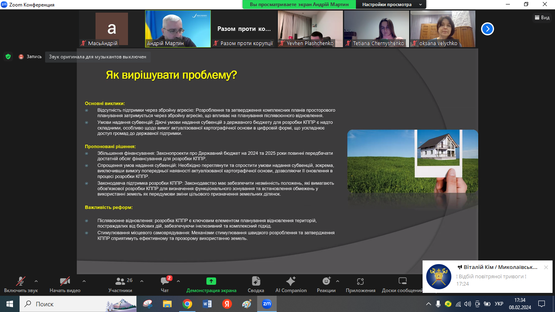The width and height of the screenshot is (555, 312).
Task: Click the battery power tray icon
Action: click(x=487, y=304)
